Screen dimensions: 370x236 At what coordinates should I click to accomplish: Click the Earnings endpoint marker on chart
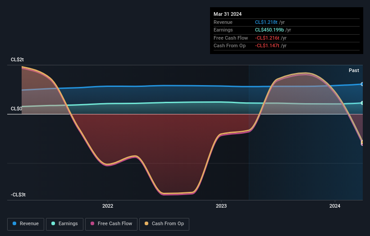[362, 103]
